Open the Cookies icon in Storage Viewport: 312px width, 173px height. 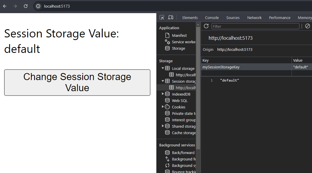pyautogui.click(x=167, y=107)
